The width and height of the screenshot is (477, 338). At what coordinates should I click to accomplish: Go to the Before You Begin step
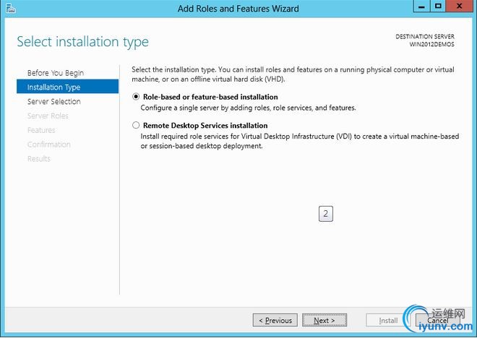[56, 73]
